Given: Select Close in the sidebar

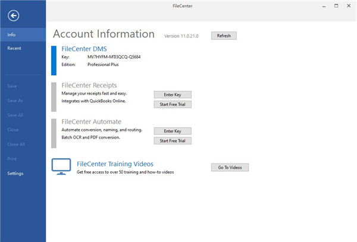Looking at the screenshot, I should (x=13, y=130).
